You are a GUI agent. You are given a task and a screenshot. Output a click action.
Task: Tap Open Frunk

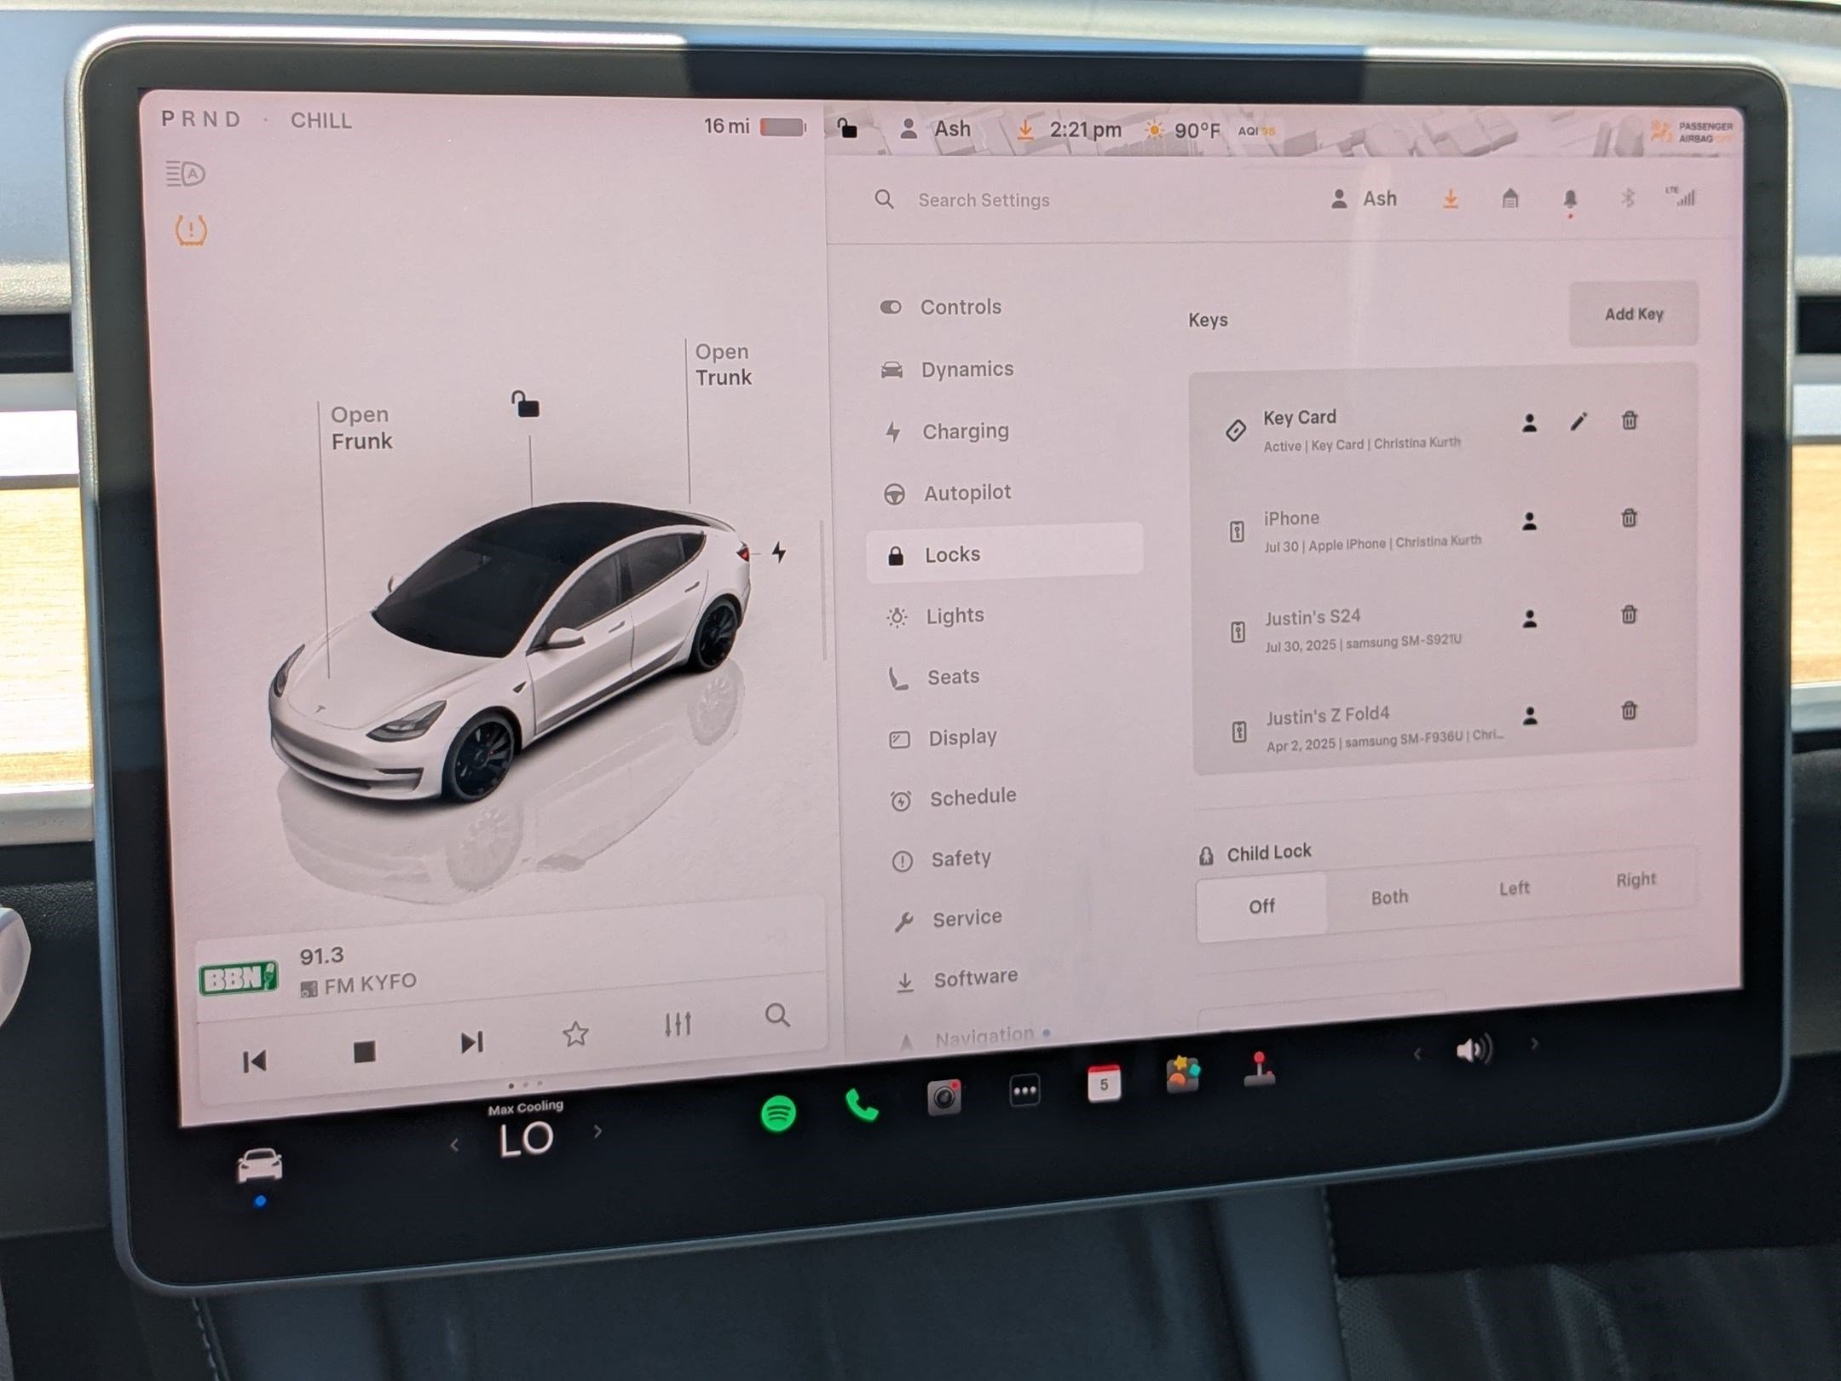361,428
